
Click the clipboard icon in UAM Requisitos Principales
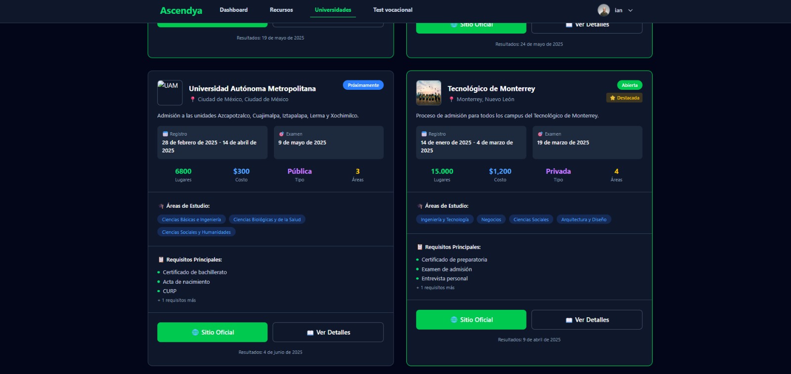[x=161, y=260]
